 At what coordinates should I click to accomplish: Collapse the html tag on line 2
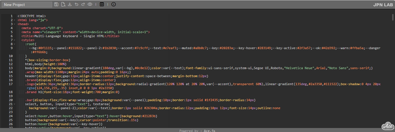(14, 20)
